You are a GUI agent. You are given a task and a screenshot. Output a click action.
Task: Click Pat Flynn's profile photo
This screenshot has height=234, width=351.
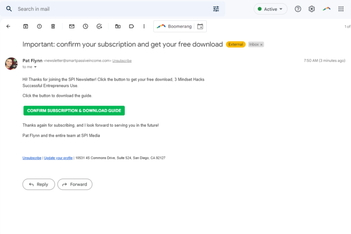click(x=11, y=63)
